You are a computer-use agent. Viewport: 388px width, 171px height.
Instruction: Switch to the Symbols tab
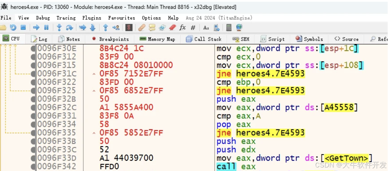click(x=309, y=39)
